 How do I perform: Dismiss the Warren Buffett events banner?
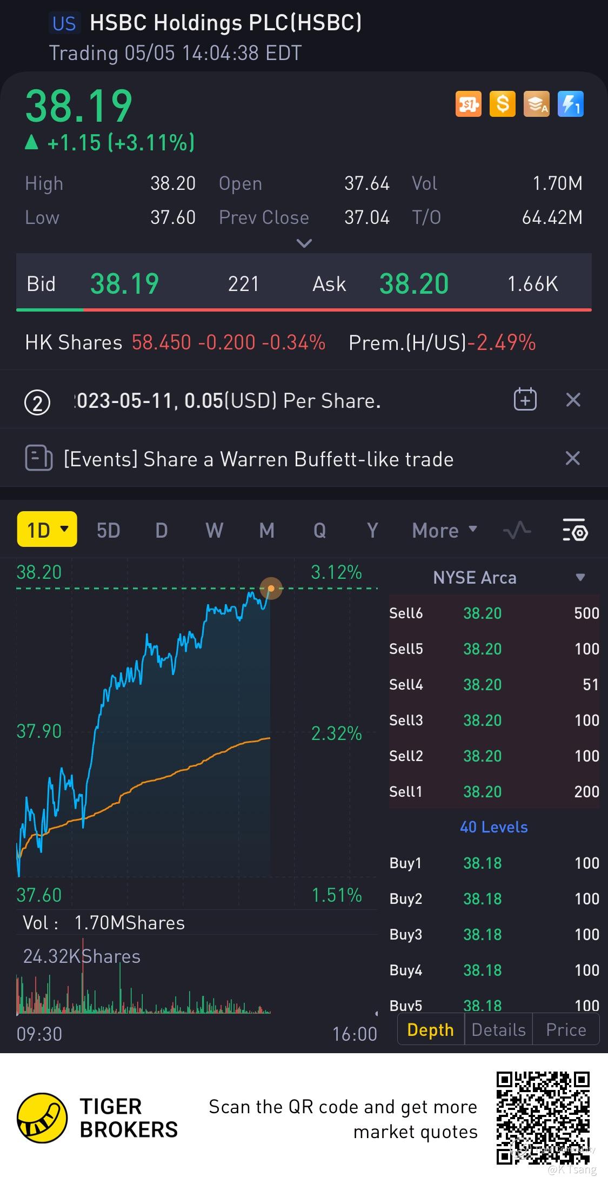[x=573, y=458]
